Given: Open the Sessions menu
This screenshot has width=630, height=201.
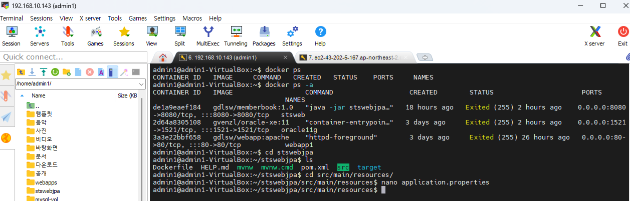Looking at the screenshot, I should (x=41, y=18).
